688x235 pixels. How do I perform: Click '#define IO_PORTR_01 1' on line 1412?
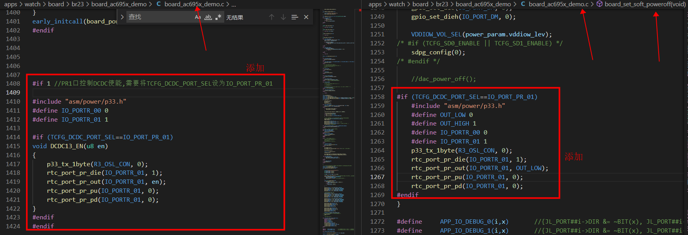(70, 120)
